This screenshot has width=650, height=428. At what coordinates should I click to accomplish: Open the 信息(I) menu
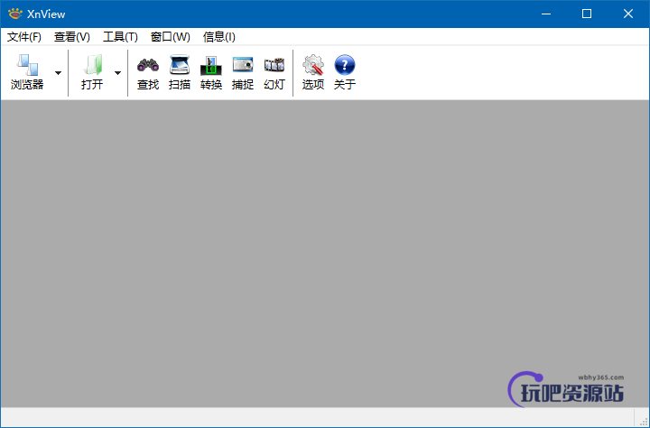click(x=218, y=37)
